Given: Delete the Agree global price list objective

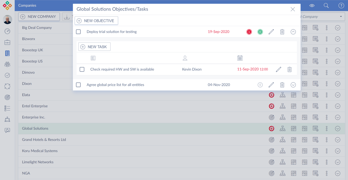Looking at the screenshot, I should [x=282, y=85].
